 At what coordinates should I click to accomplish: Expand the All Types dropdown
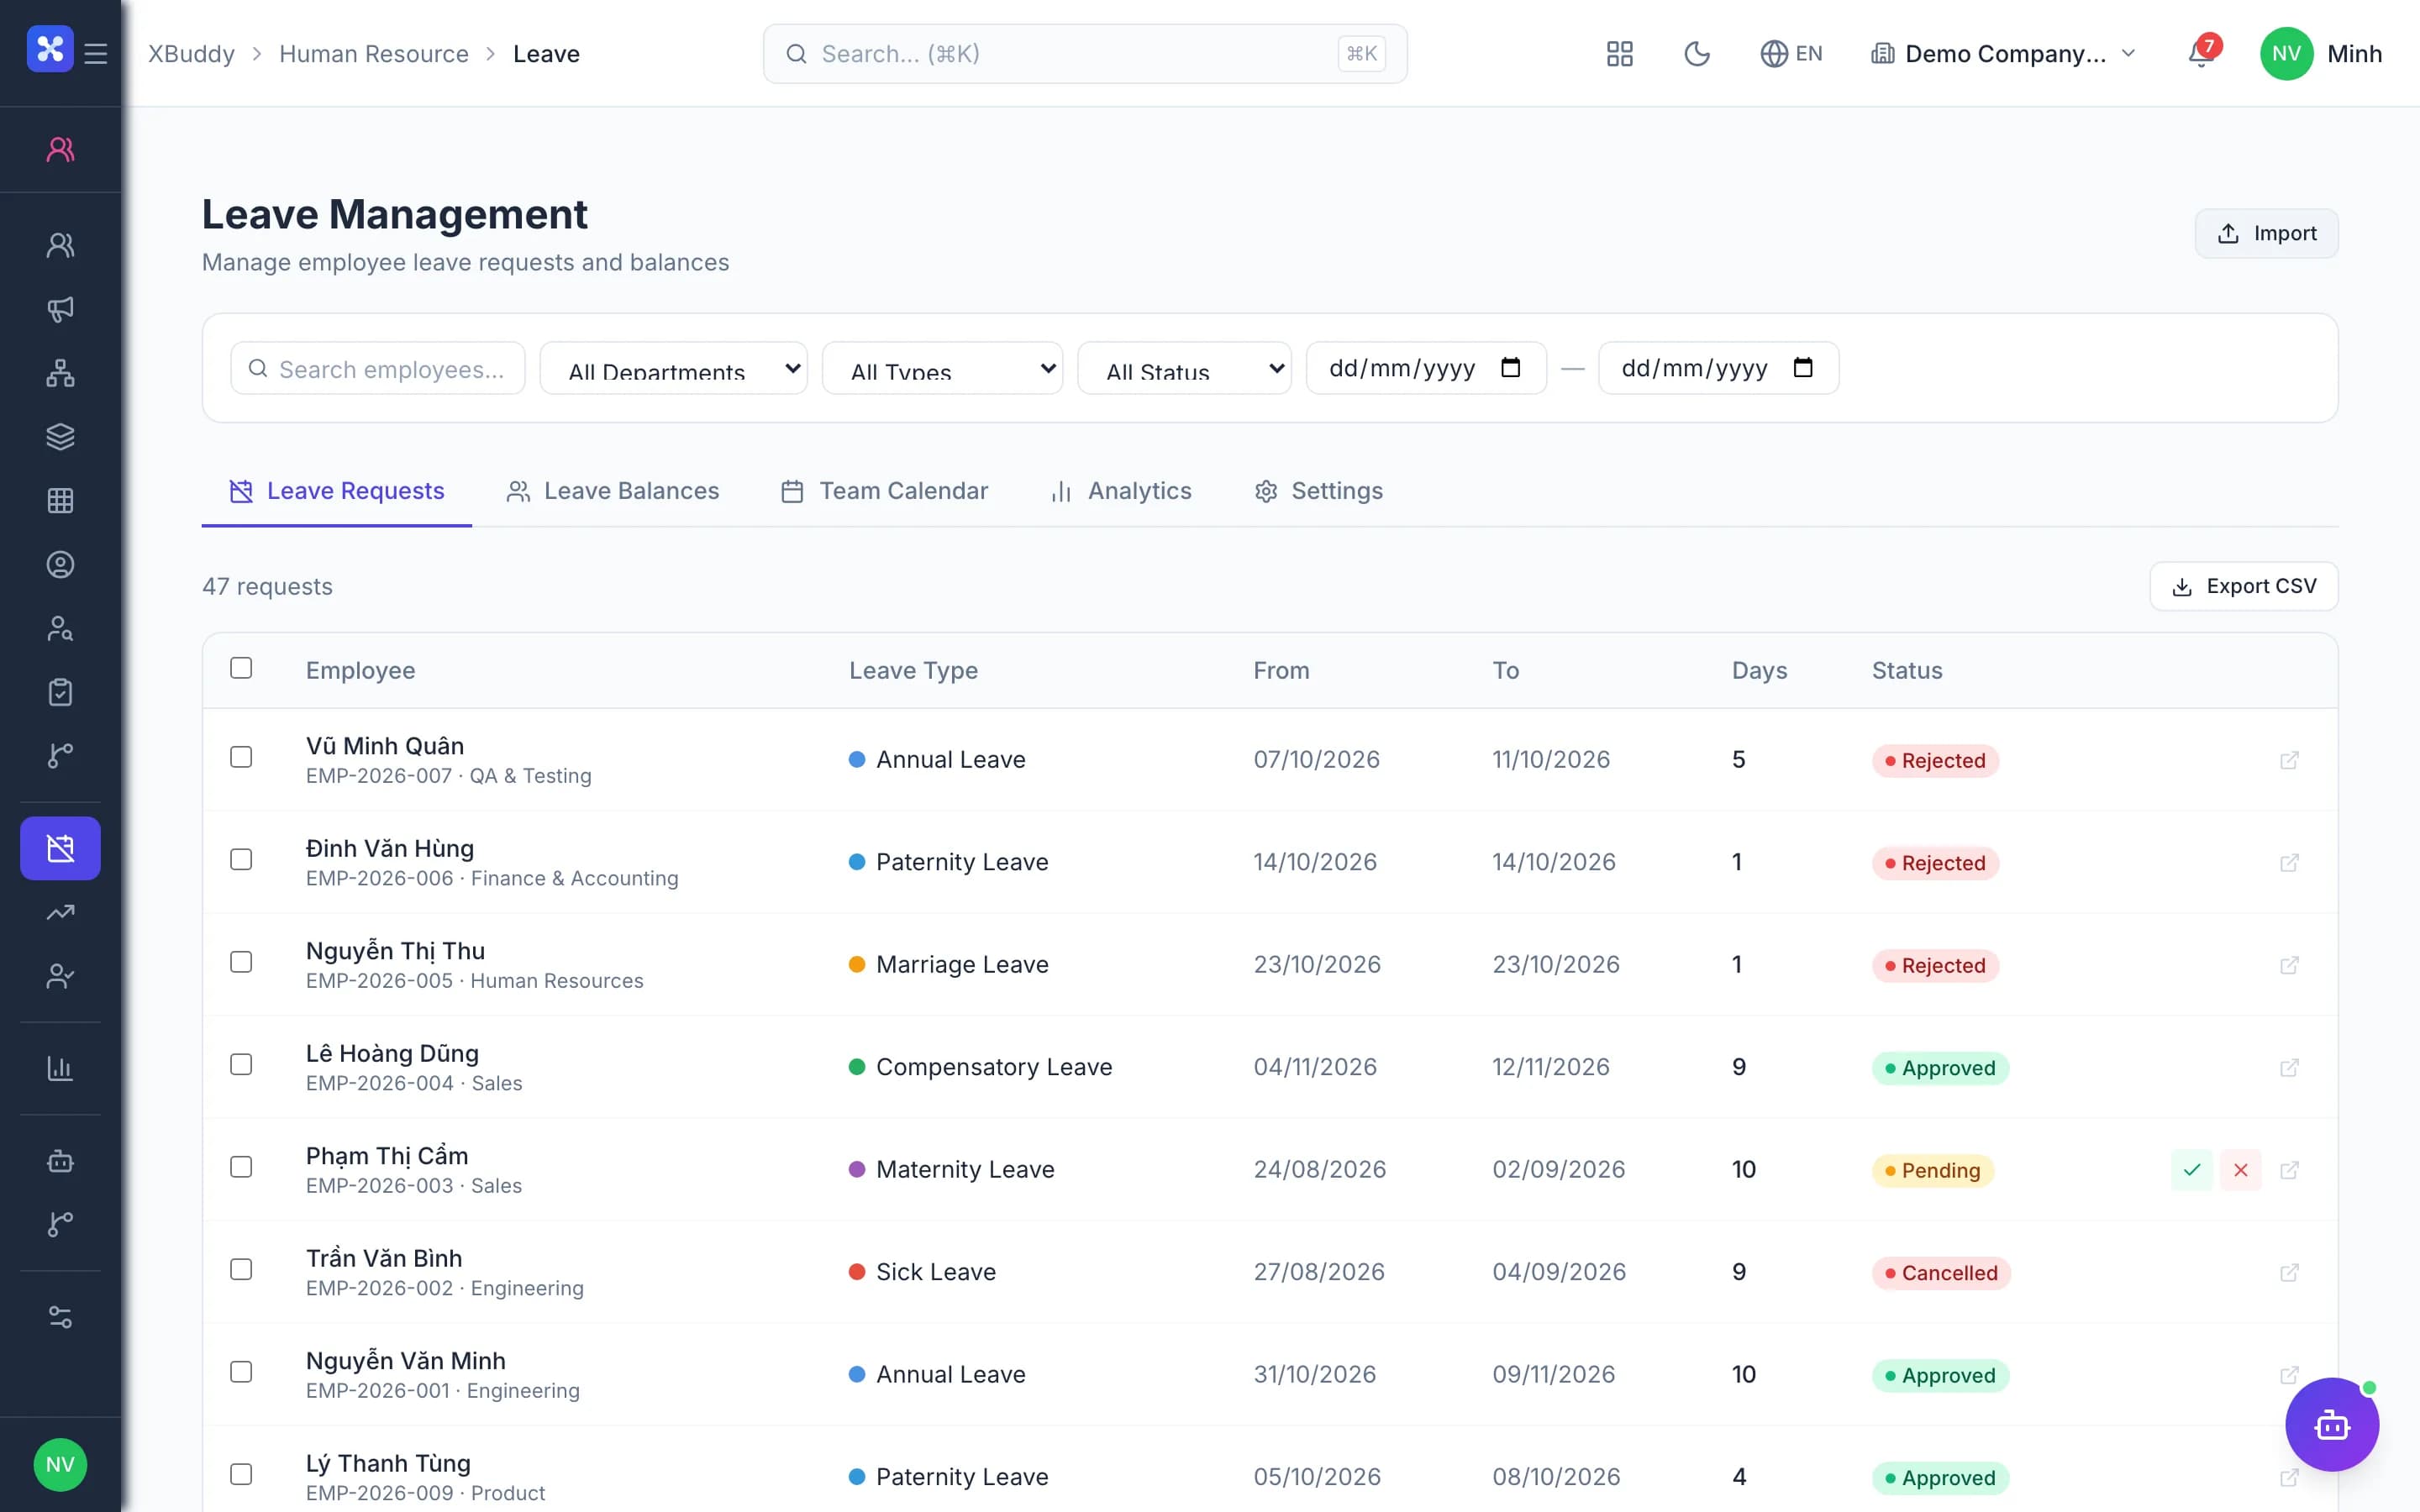tap(942, 368)
